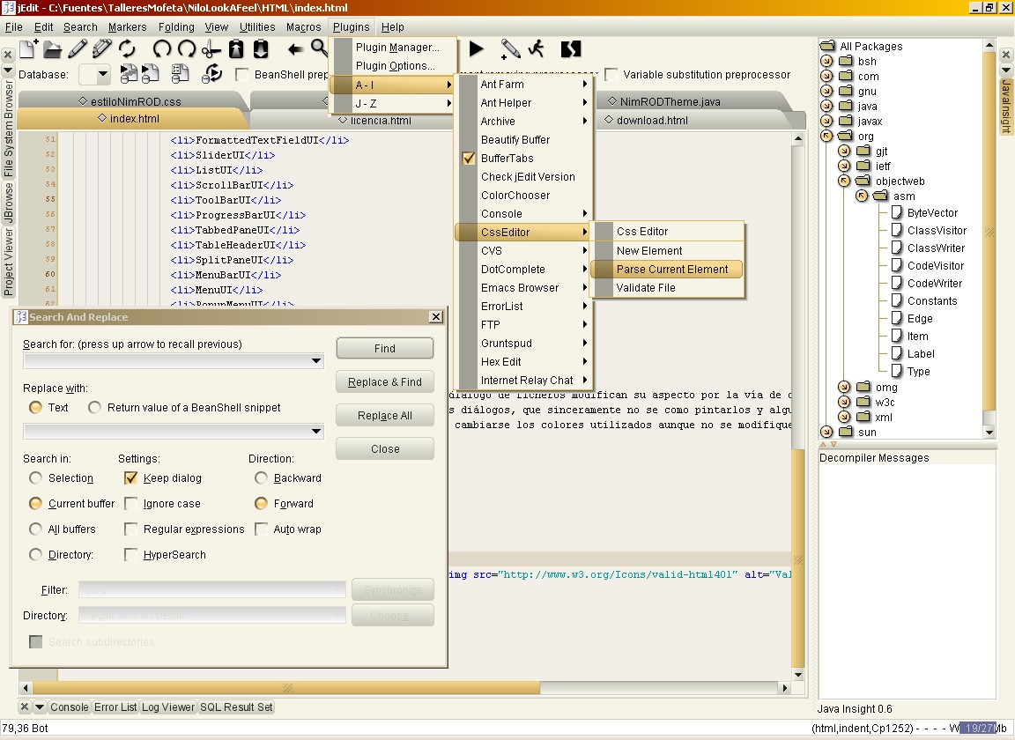Collapse the asm folder in package tree
Viewport: 1015px width, 740px height.
[x=863, y=196]
